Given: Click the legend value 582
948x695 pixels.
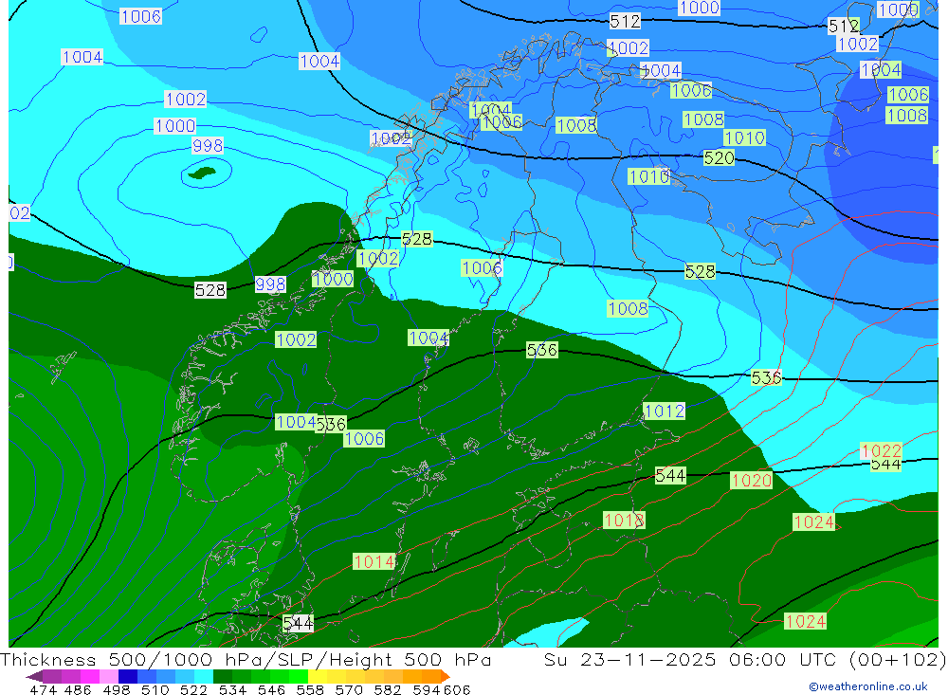Looking at the screenshot, I should (x=388, y=689).
